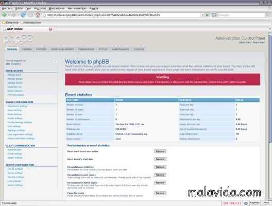Screen dimensions: 272x206
Task: Open the address bar history dropdown
Action: [x=202, y=15]
